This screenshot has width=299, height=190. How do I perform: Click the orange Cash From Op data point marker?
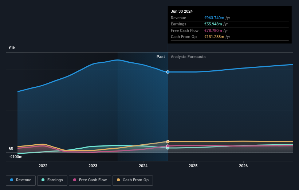[168, 142]
